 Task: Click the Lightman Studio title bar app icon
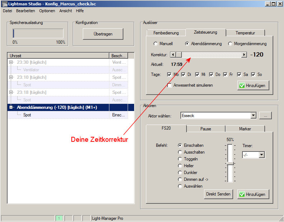5,4
